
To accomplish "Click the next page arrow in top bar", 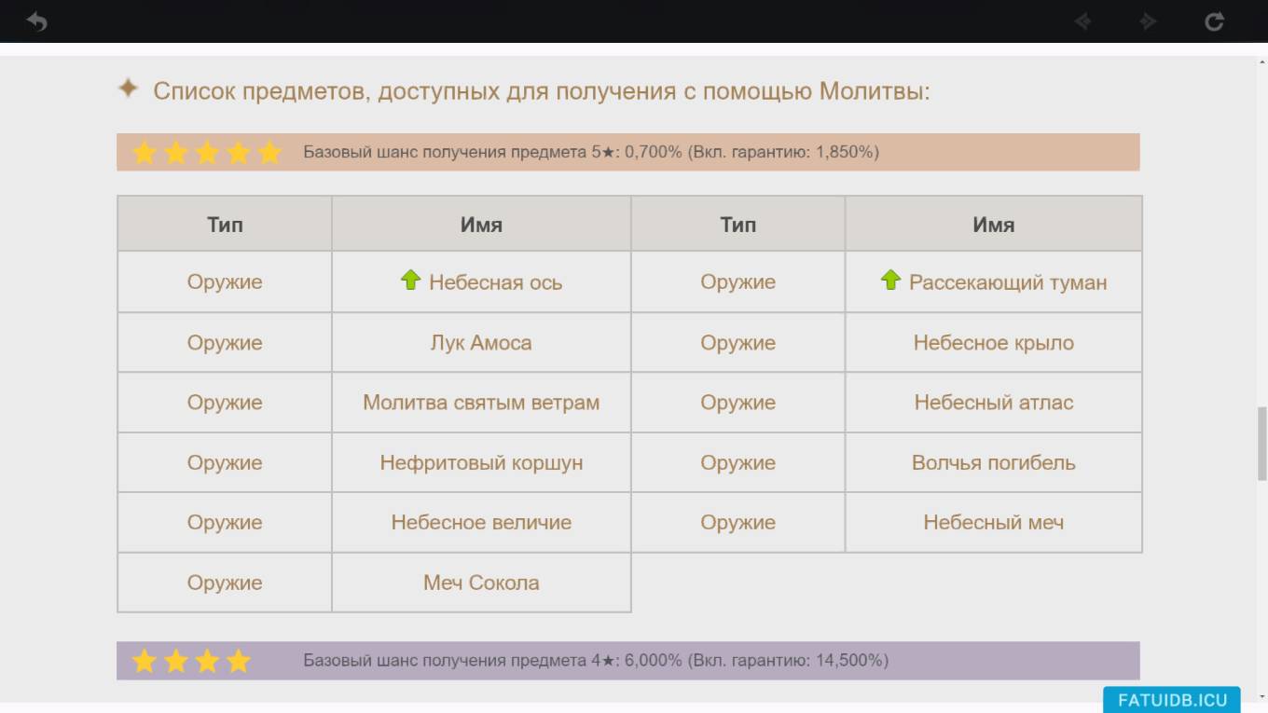I will click(1148, 21).
